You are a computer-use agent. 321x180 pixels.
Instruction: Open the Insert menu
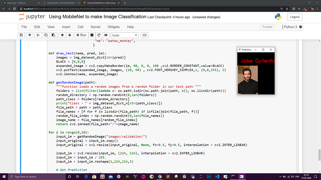point(66,27)
